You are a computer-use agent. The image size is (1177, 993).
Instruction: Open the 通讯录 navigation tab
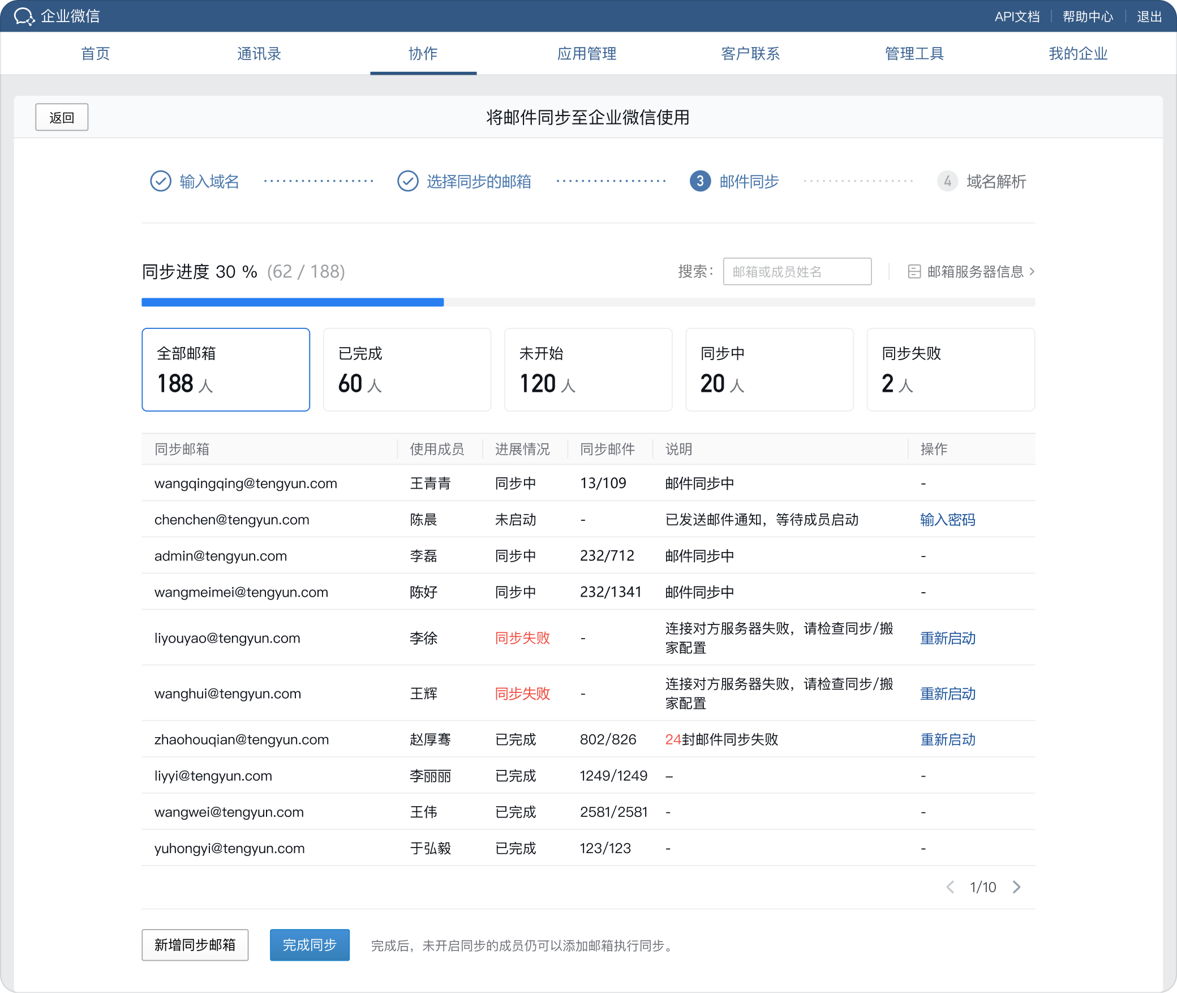259,54
